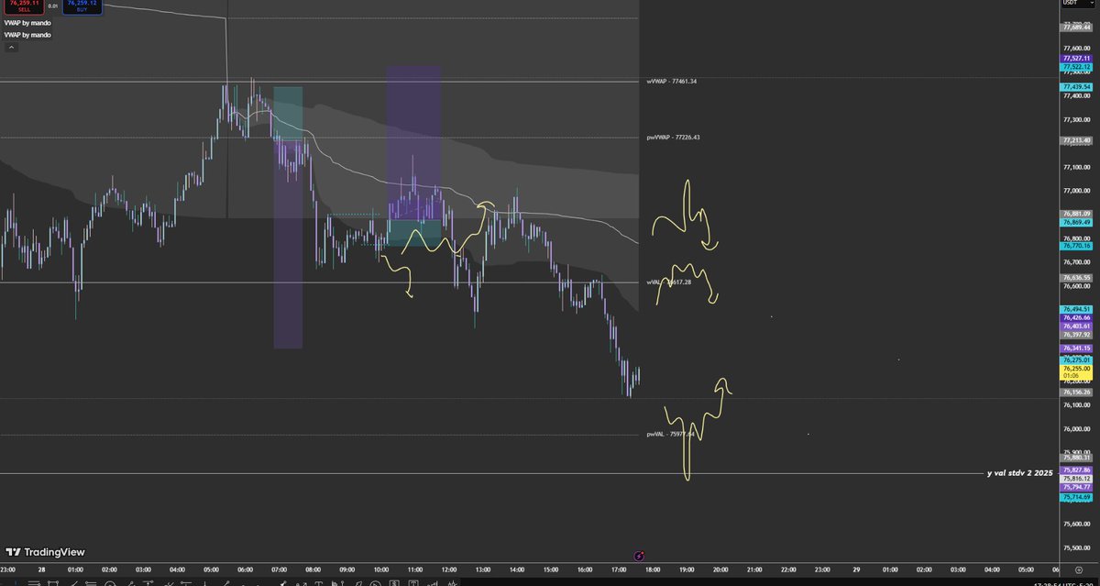1100x586 pixels.
Task: Click the 17:00 time axis label
Action: click(618, 569)
